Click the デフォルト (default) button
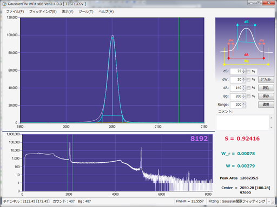The width and height of the screenshot is (277, 207). pyautogui.click(x=266, y=79)
